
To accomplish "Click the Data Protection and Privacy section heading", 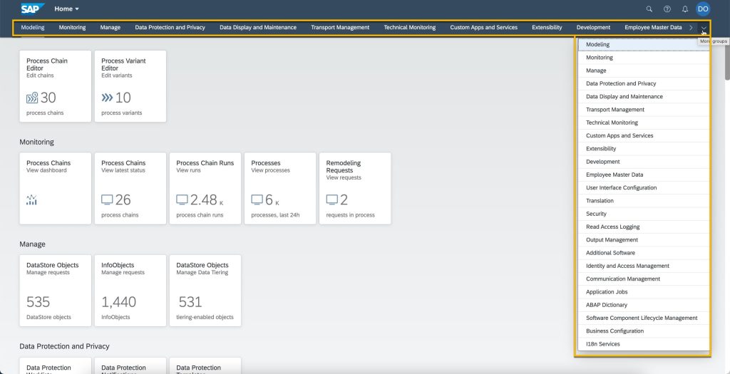I will click(x=64, y=346).
